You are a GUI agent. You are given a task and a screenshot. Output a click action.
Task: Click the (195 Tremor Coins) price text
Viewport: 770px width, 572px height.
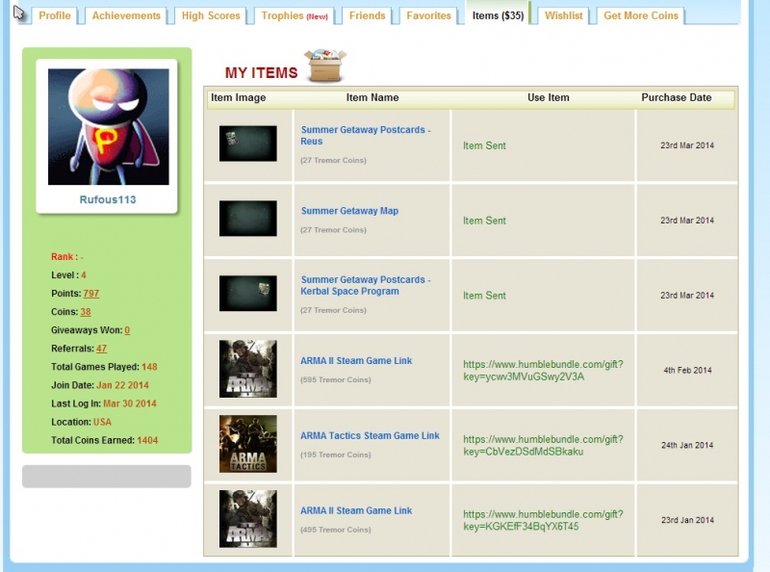pyautogui.click(x=336, y=455)
